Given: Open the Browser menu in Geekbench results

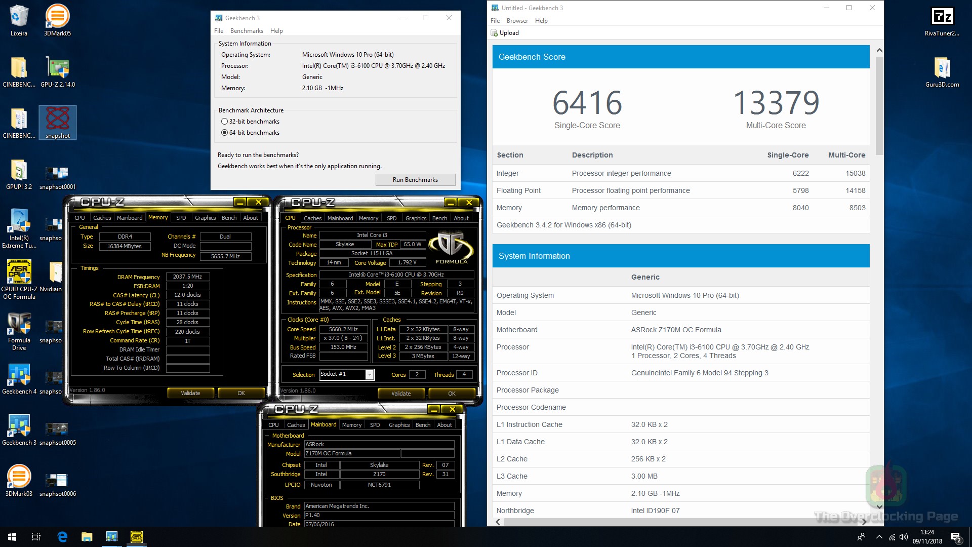Looking at the screenshot, I should [x=517, y=20].
